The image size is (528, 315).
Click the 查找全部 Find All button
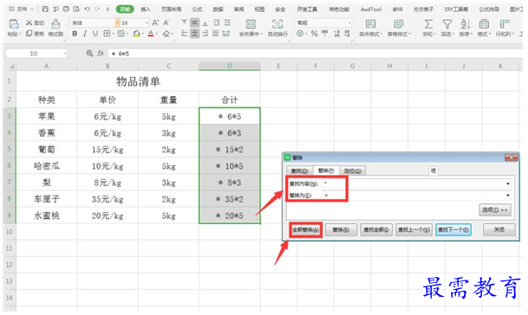coord(376,230)
